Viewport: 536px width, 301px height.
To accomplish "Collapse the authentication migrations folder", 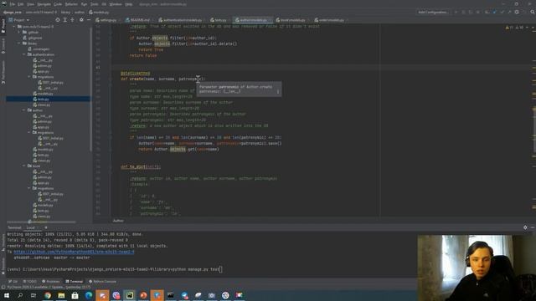I will click(x=29, y=77).
